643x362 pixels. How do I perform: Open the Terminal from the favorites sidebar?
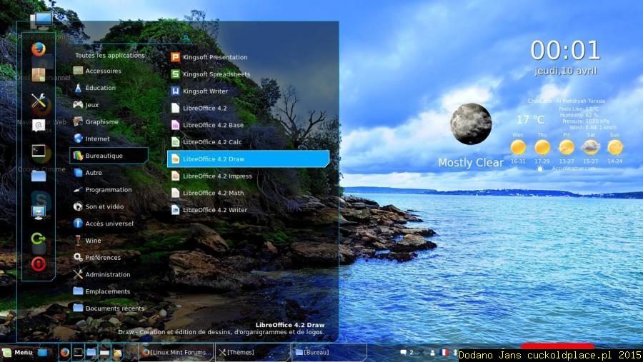point(39,151)
